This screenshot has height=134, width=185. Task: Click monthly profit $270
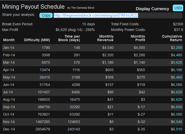point(141,77)
